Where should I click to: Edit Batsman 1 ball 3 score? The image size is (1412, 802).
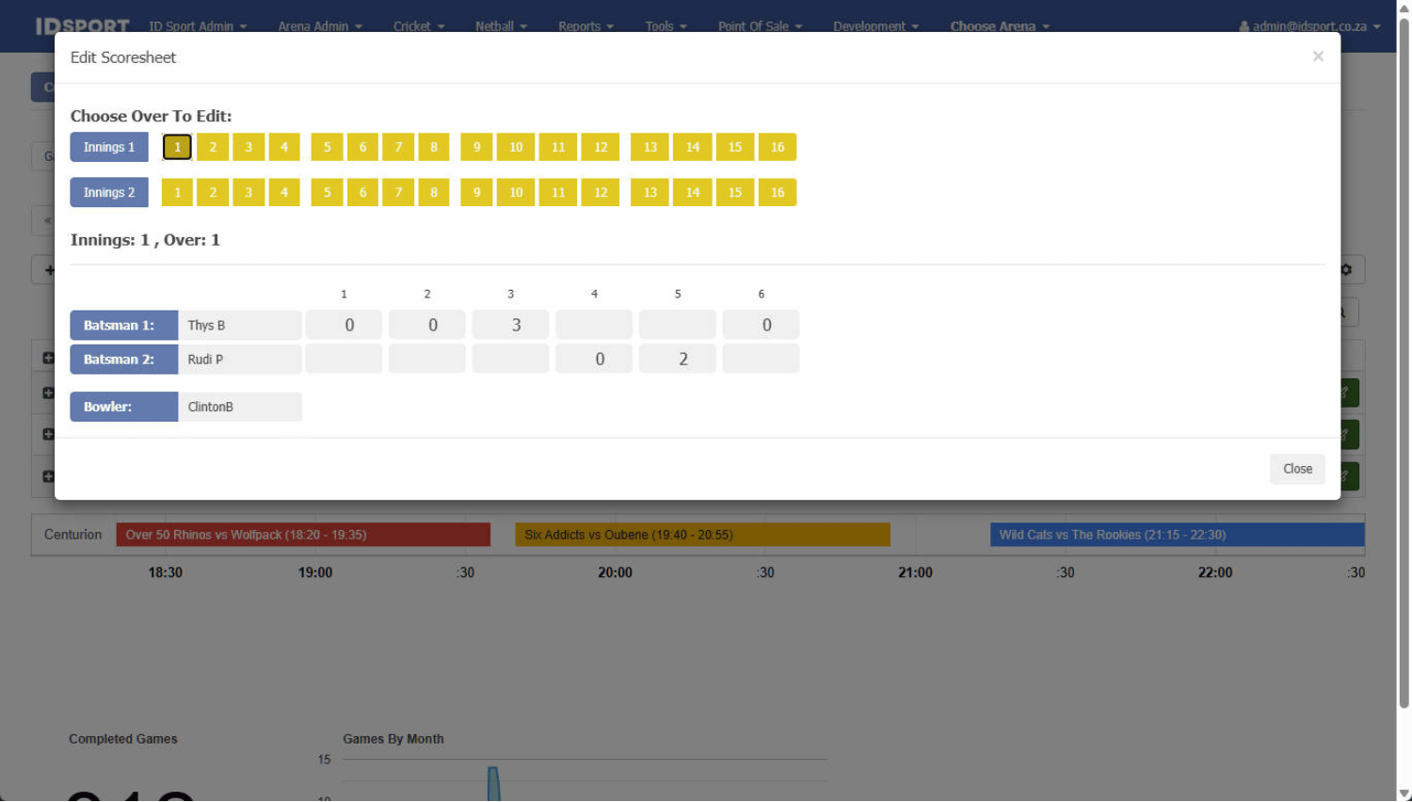(x=510, y=325)
